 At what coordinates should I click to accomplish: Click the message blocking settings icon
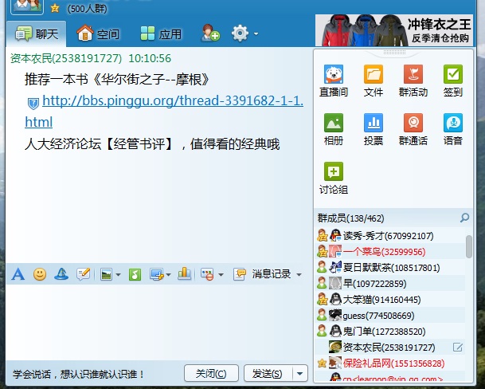[x=207, y=274]
